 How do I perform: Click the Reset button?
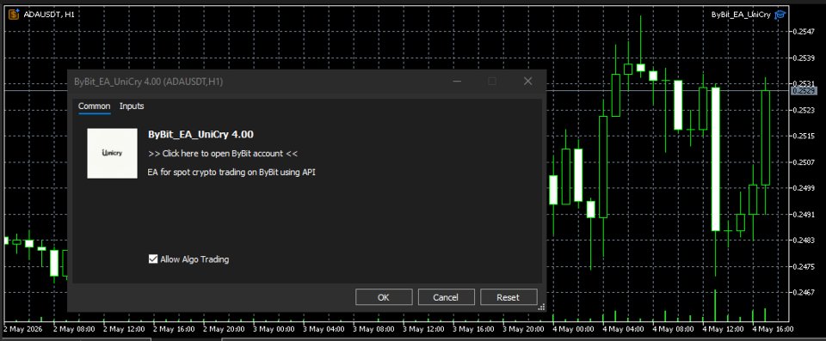click(x=509, y=297)
